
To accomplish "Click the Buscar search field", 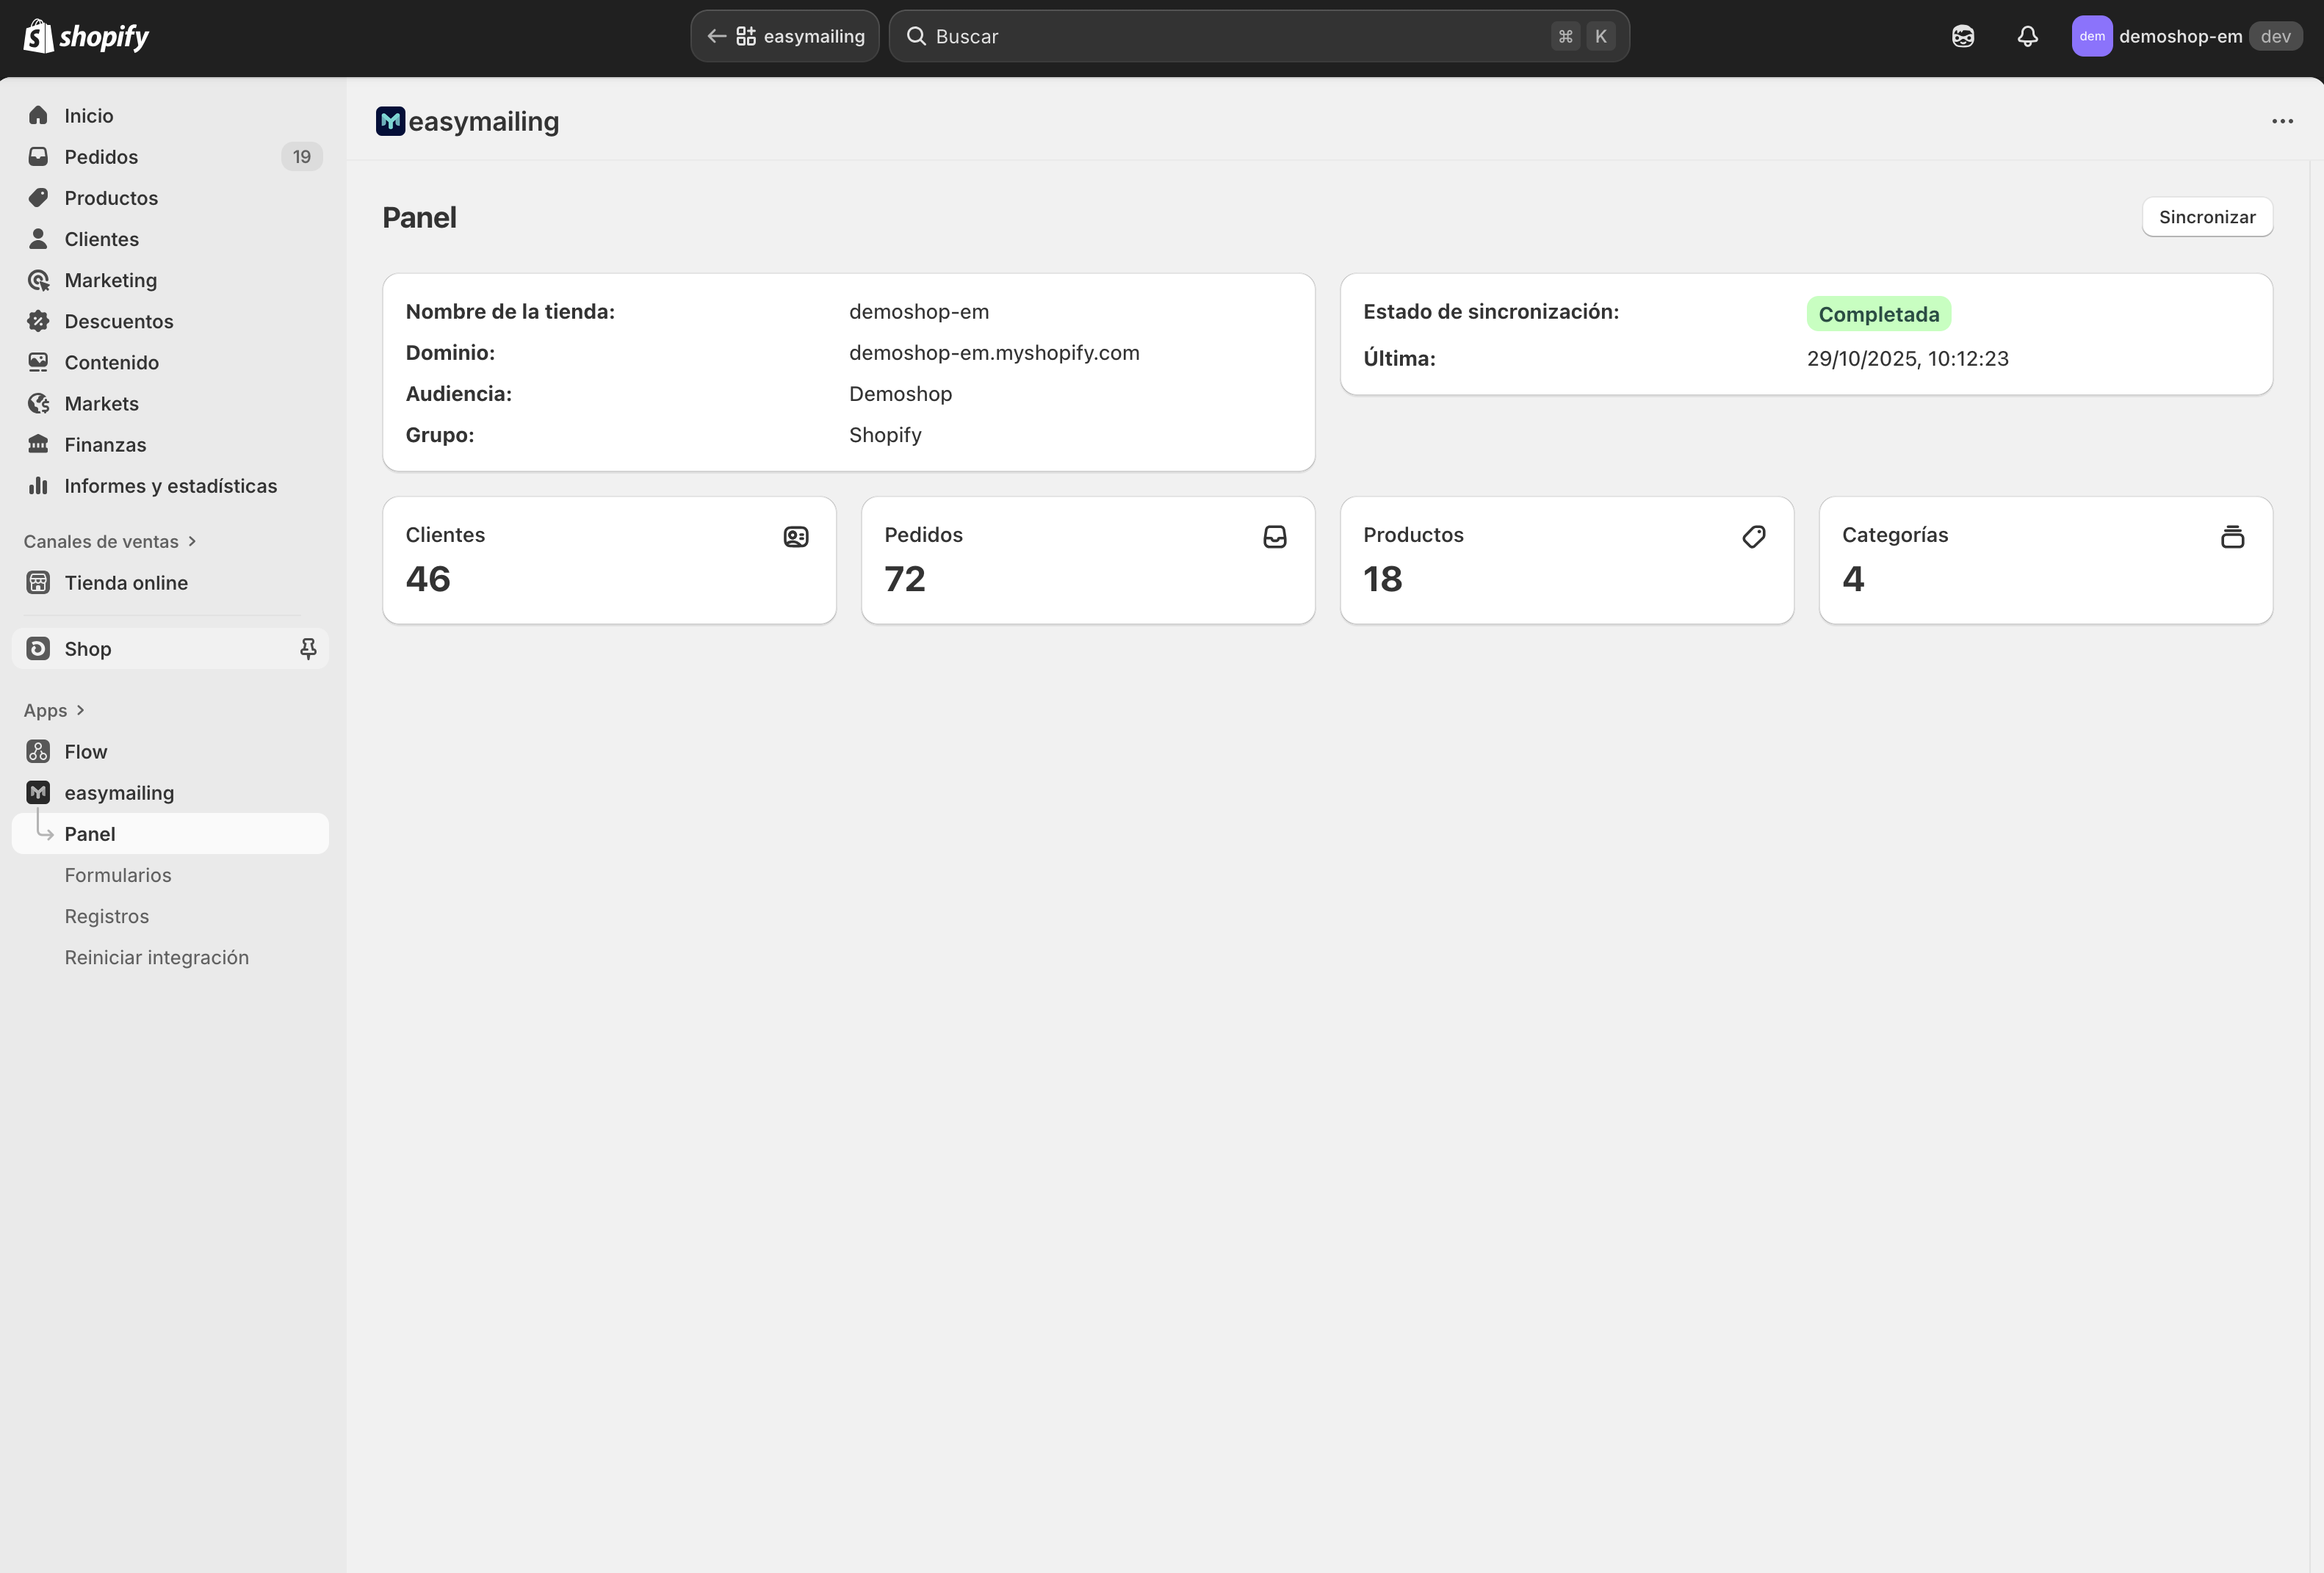I will tap(1259, 36).
